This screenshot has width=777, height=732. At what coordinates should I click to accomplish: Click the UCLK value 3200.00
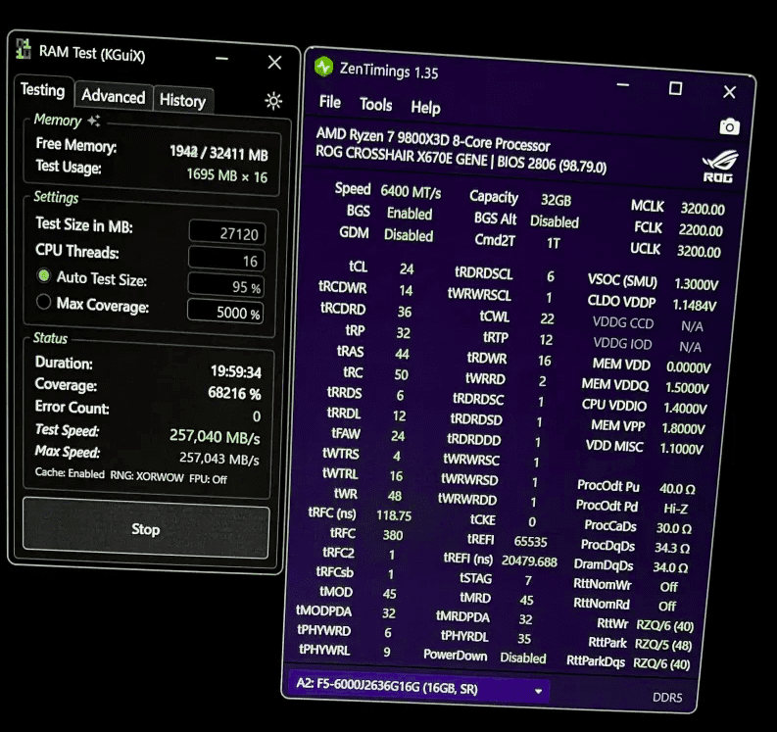point(699,251)
